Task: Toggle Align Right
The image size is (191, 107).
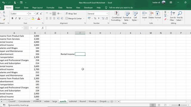Action: [54, 18]
